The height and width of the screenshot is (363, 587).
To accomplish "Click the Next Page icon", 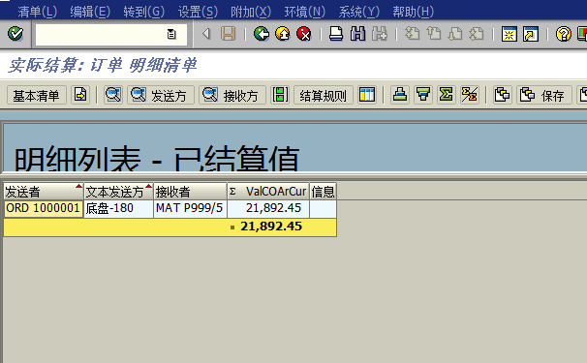I will [455, 34].
